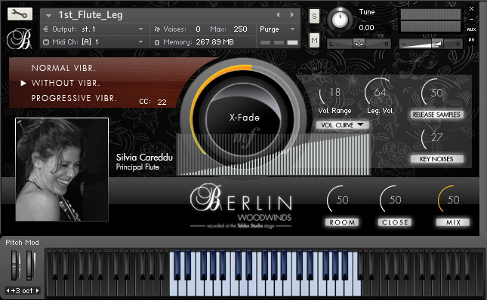The width and height of the screenshot is (487, 300).
Task: Click the Vol. Range knob showing 18
Action: pos(331,93)
